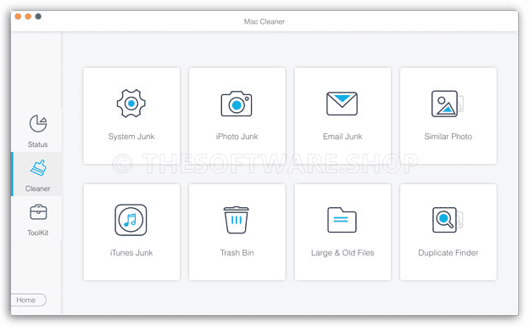
Task: Switch to the Status tab label
Action: point(37,144)
